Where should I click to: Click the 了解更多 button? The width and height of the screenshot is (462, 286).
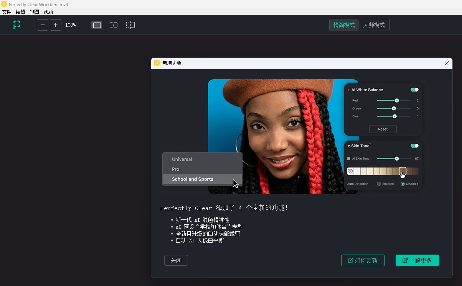[417, 260]
